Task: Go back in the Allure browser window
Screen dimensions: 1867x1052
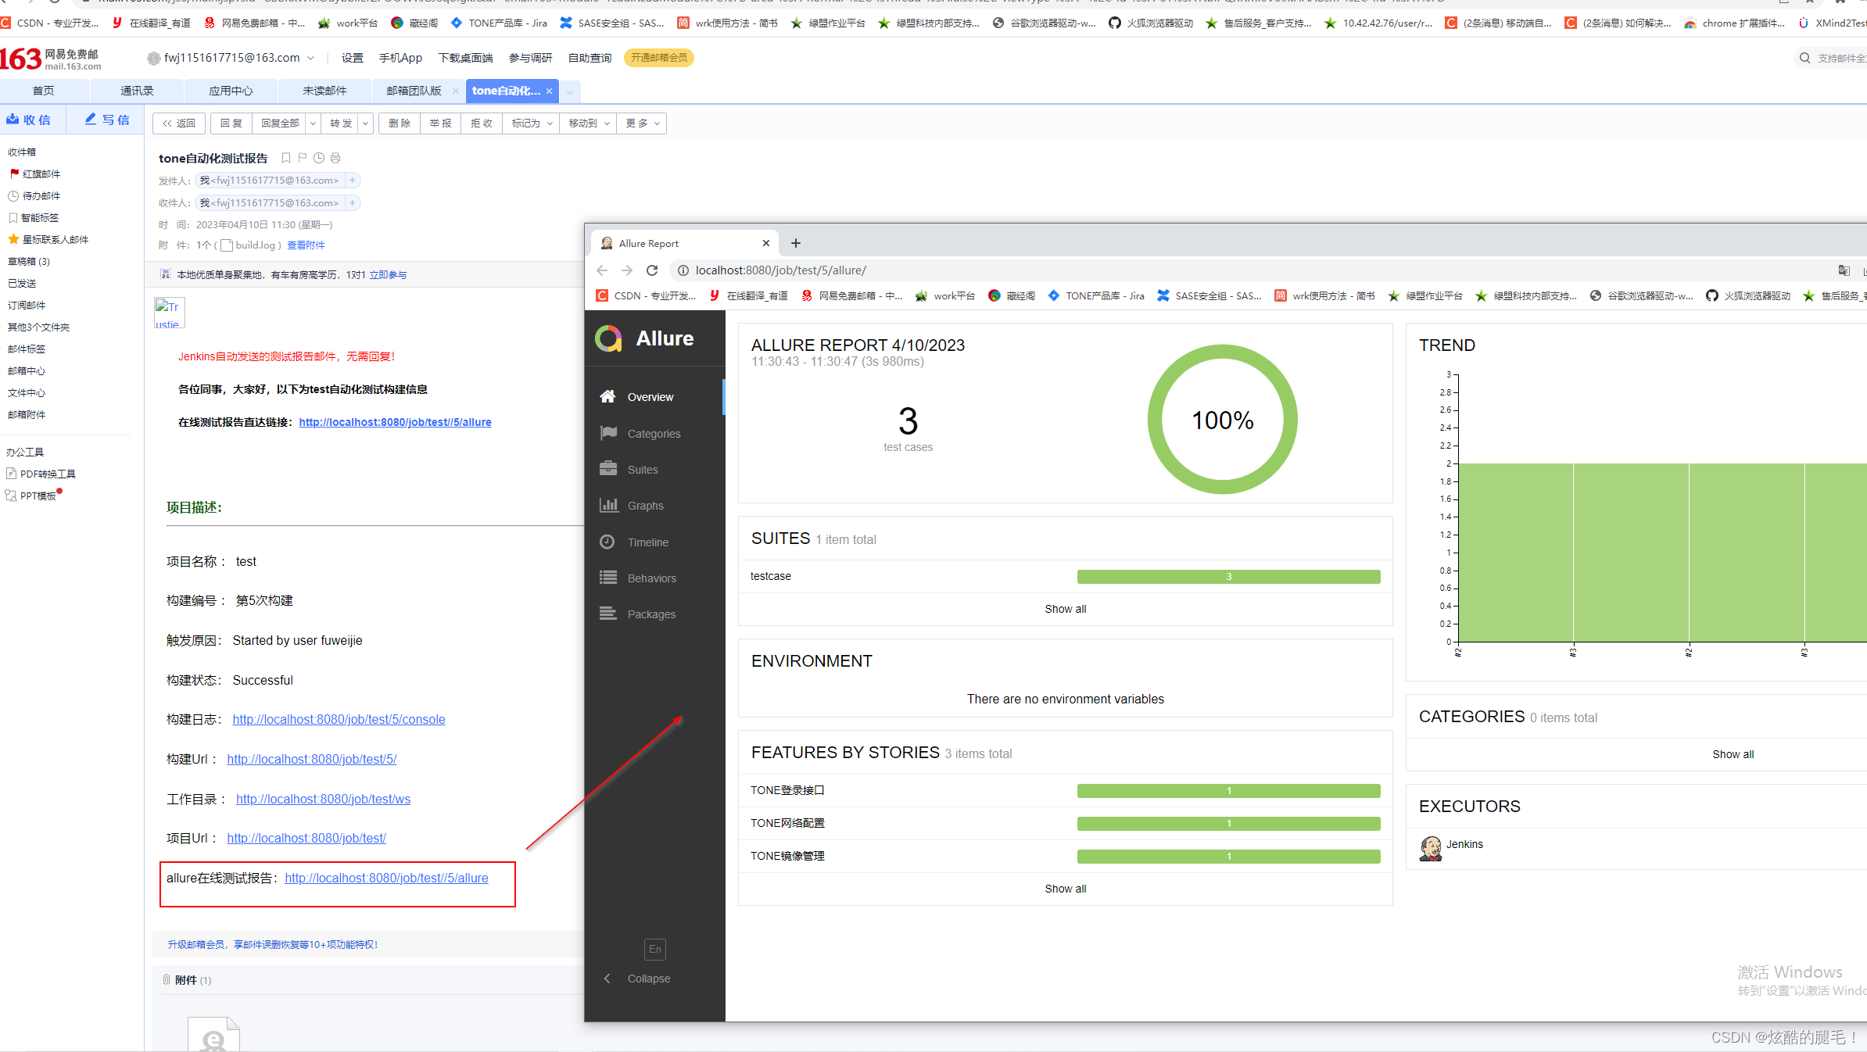Action: coord(602,270)
